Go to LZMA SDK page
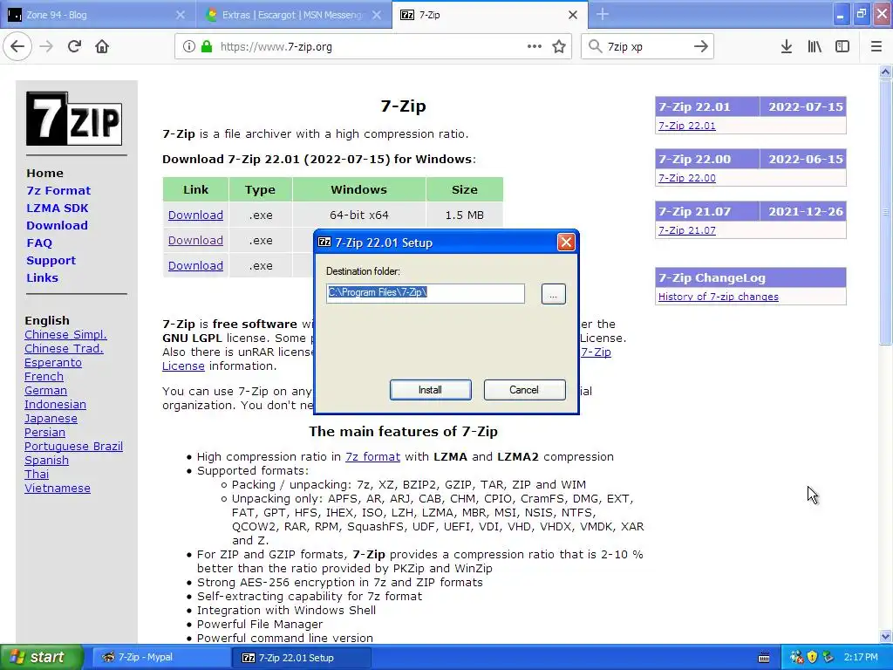893x670 pixels. [x=58, y=208]
